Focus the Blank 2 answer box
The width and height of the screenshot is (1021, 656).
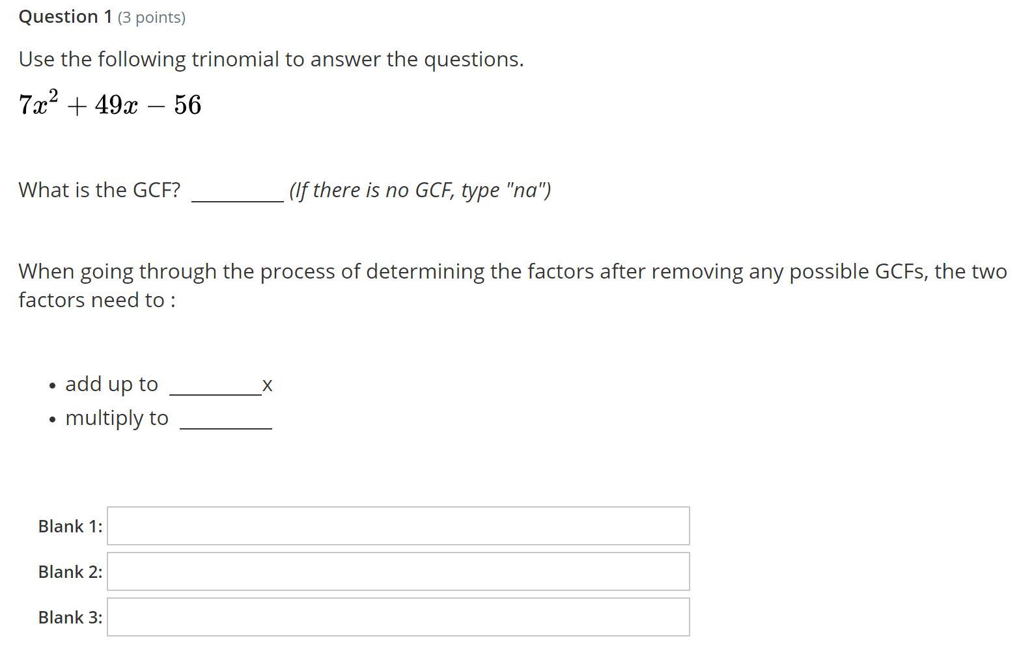tap(398, 571)
